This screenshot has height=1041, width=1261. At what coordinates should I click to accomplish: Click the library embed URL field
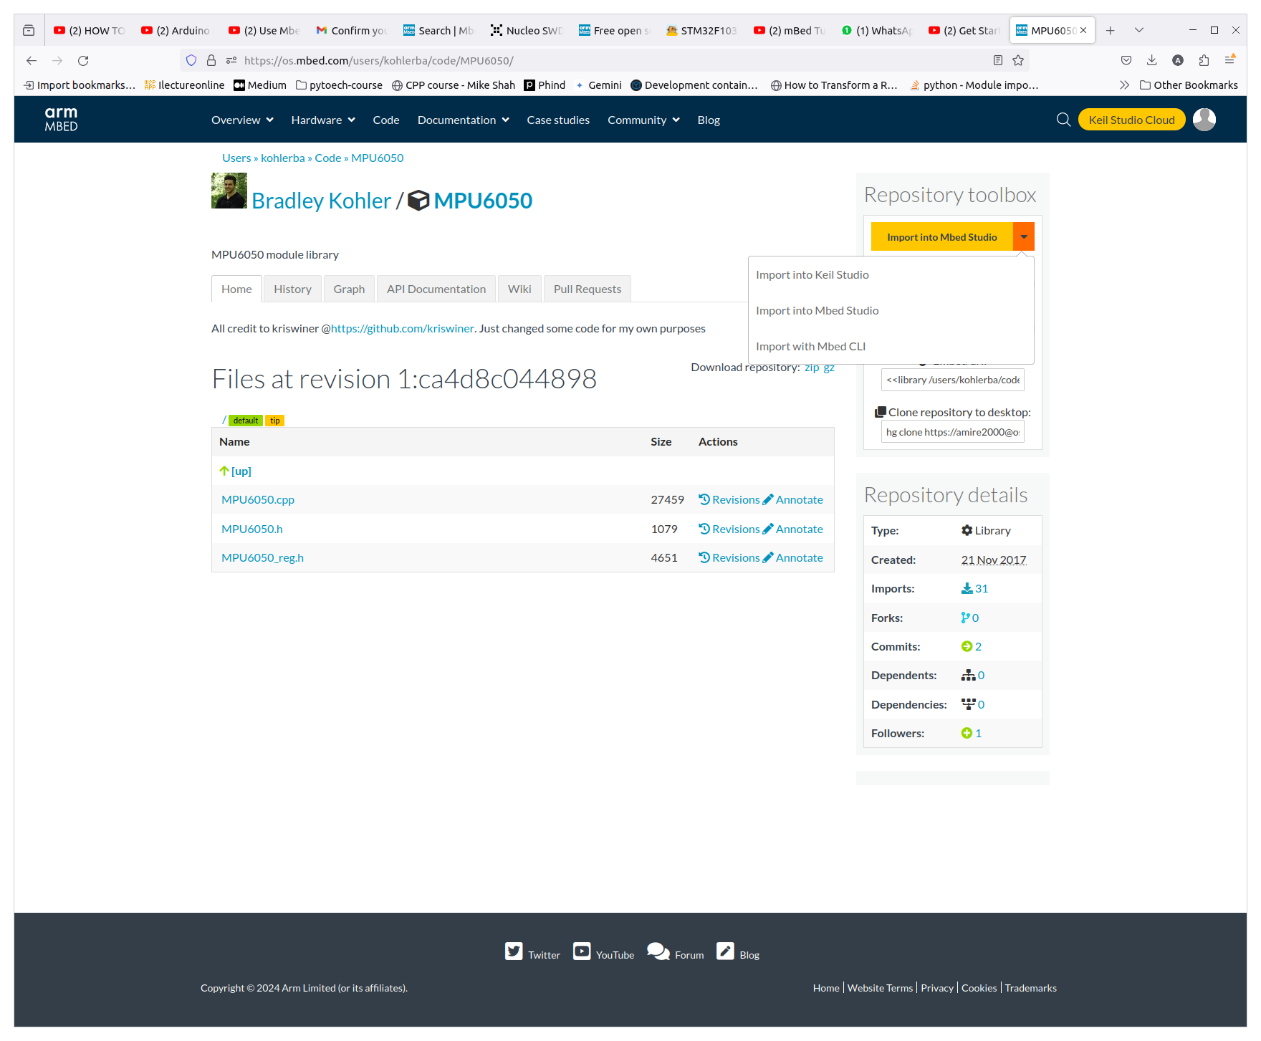pyautogui.click(x=952, y=380)
